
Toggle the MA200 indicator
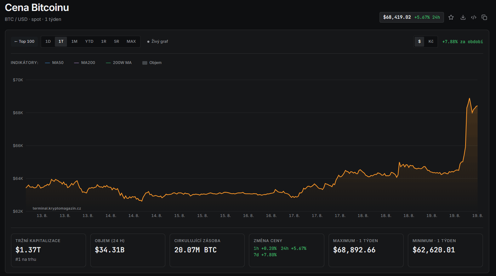point(85,63)
